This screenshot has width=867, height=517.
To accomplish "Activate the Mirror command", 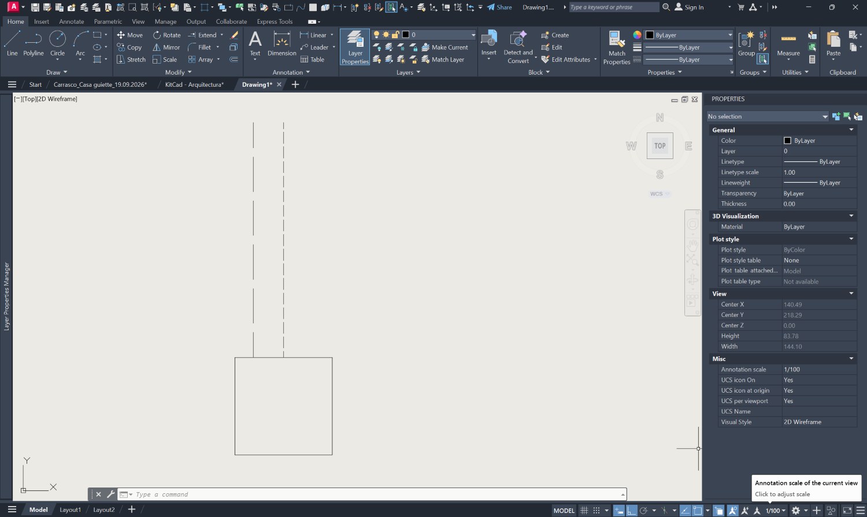I will pos(166,47).
